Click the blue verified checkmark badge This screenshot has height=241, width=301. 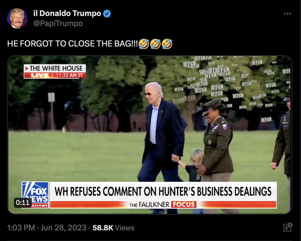click(x=107, y=14)
